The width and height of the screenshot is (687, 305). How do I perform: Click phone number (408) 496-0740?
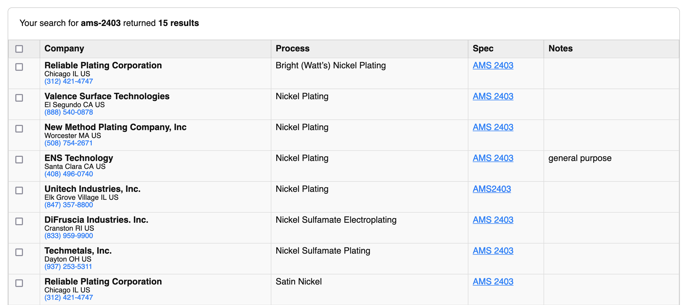pyautogui.click(x=69, y=174)
